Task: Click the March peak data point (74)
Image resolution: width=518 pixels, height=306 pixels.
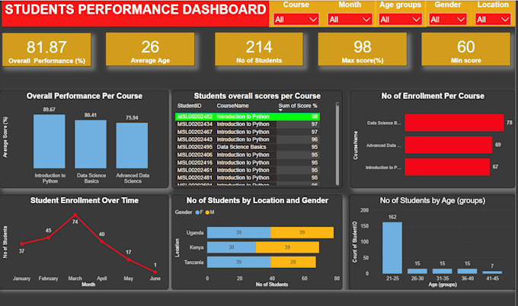Action: click(75, 215)
